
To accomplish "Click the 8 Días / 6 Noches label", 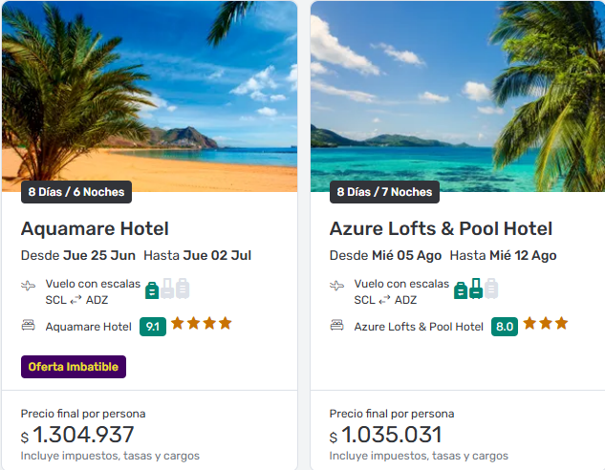I will (76, 192).
